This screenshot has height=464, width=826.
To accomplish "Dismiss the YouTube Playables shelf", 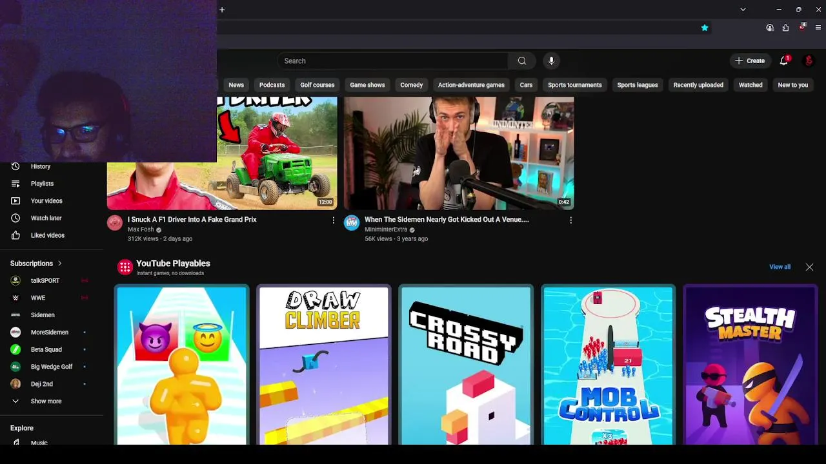I will (809, 267).
